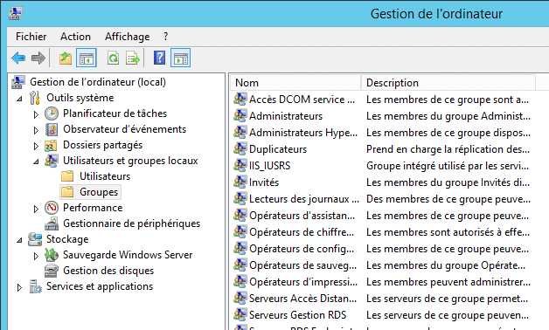Select the Serveurs Gestion RDS group

(x=297, y=315)
